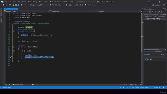
Task: Click Find in Files toolbar icon
Action: click(67, 5)
